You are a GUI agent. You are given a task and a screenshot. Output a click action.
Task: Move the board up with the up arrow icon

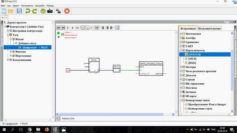tap(68, 28)
